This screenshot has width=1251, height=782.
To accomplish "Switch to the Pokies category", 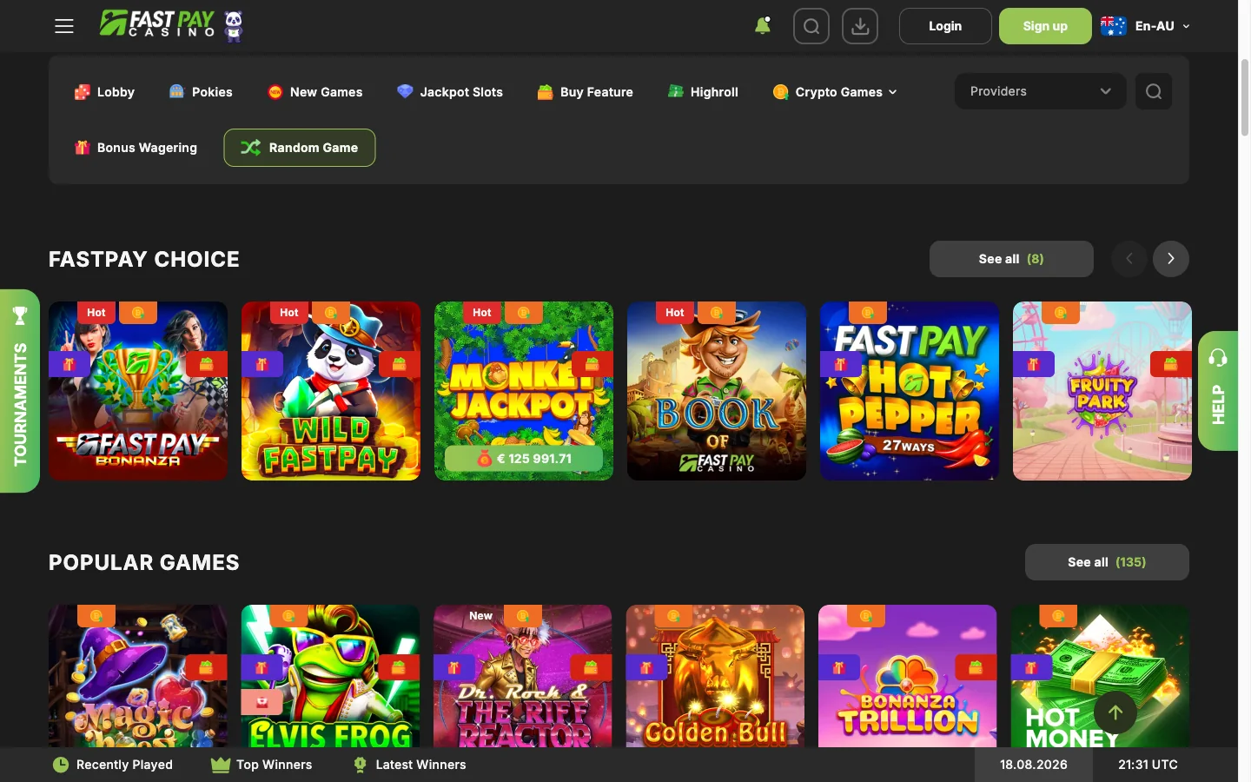I will tap(201, 92).
